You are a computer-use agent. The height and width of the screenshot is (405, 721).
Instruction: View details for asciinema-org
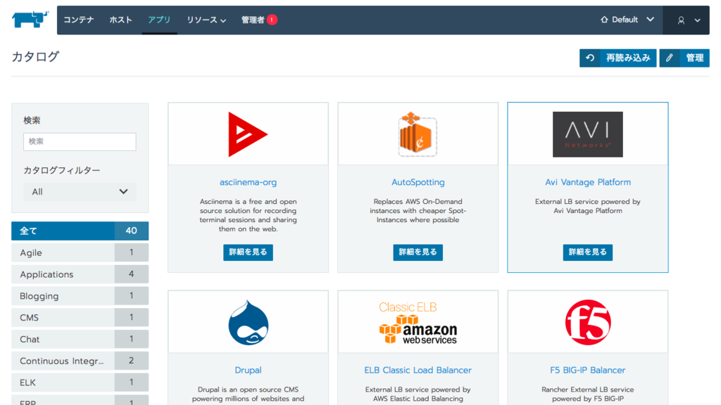[249, 252]
